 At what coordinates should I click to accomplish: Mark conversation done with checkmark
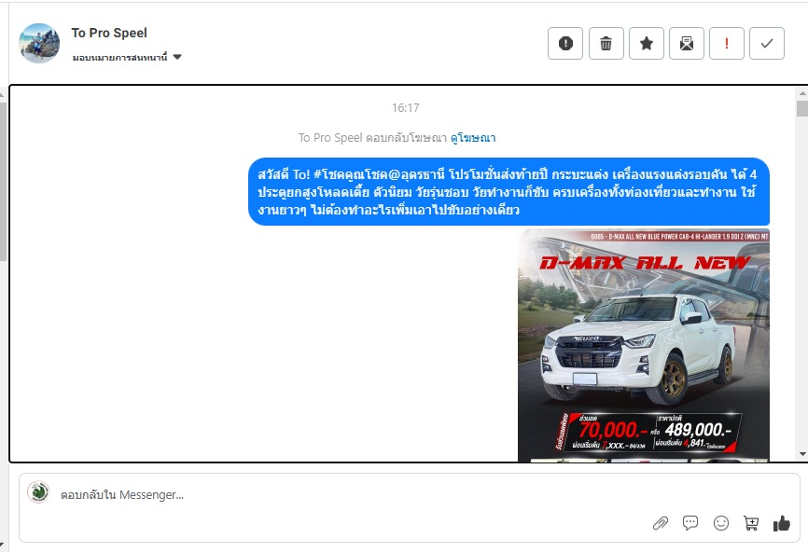(767, 43)
